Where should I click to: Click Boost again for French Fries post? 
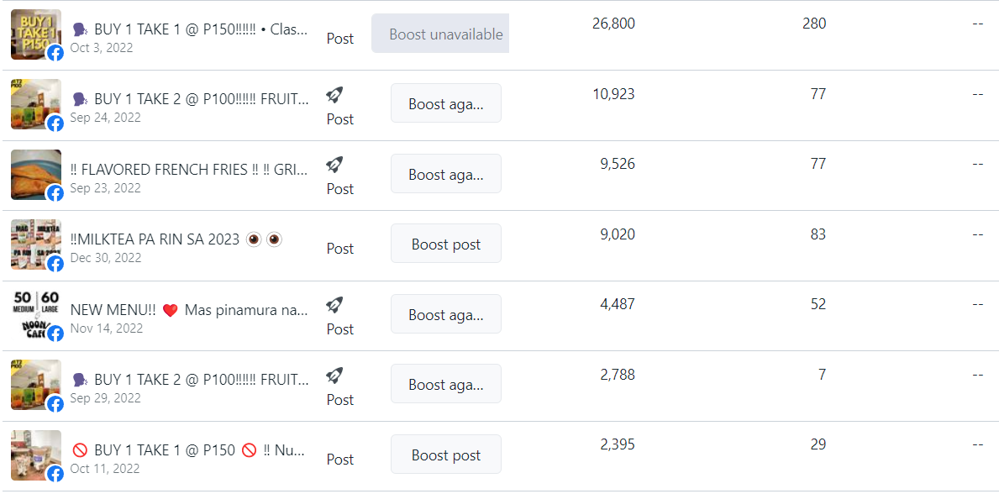[446, 173]
